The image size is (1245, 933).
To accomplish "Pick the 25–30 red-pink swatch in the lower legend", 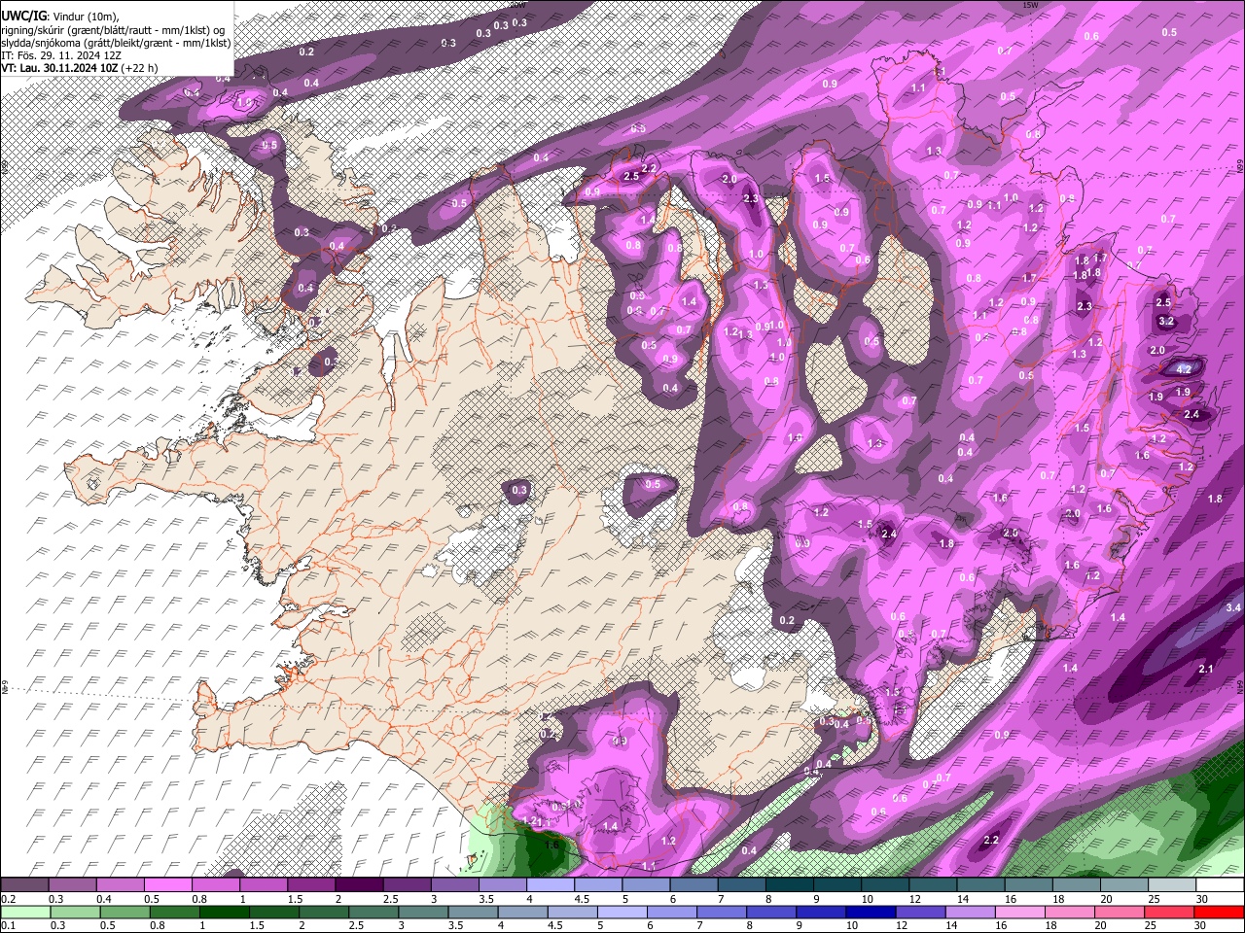I will [x=1168, y=912].
